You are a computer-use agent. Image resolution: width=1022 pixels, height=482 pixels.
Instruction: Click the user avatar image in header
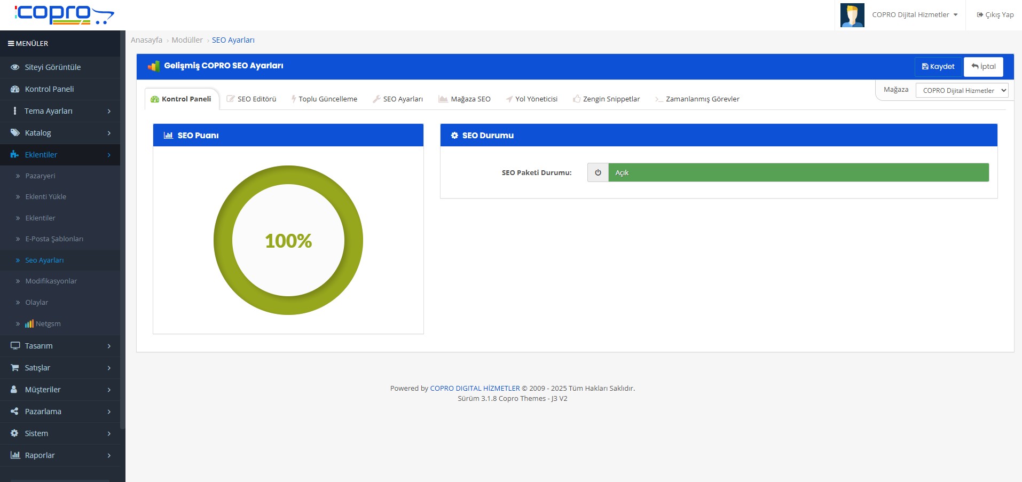[x=852, y=15]
